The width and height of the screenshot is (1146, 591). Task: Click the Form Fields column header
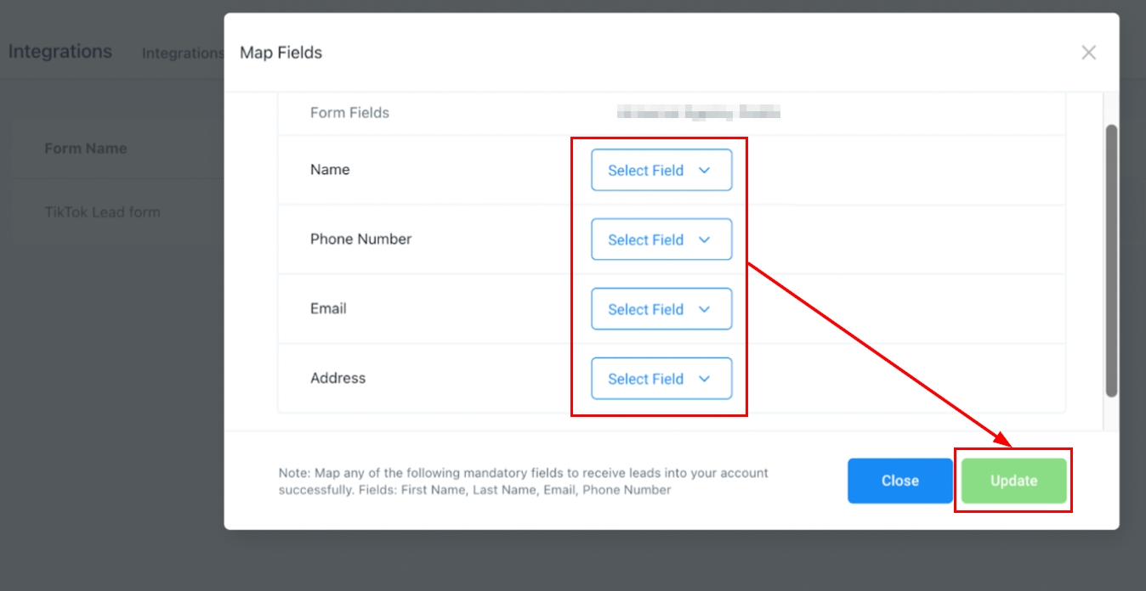(349, 113)
